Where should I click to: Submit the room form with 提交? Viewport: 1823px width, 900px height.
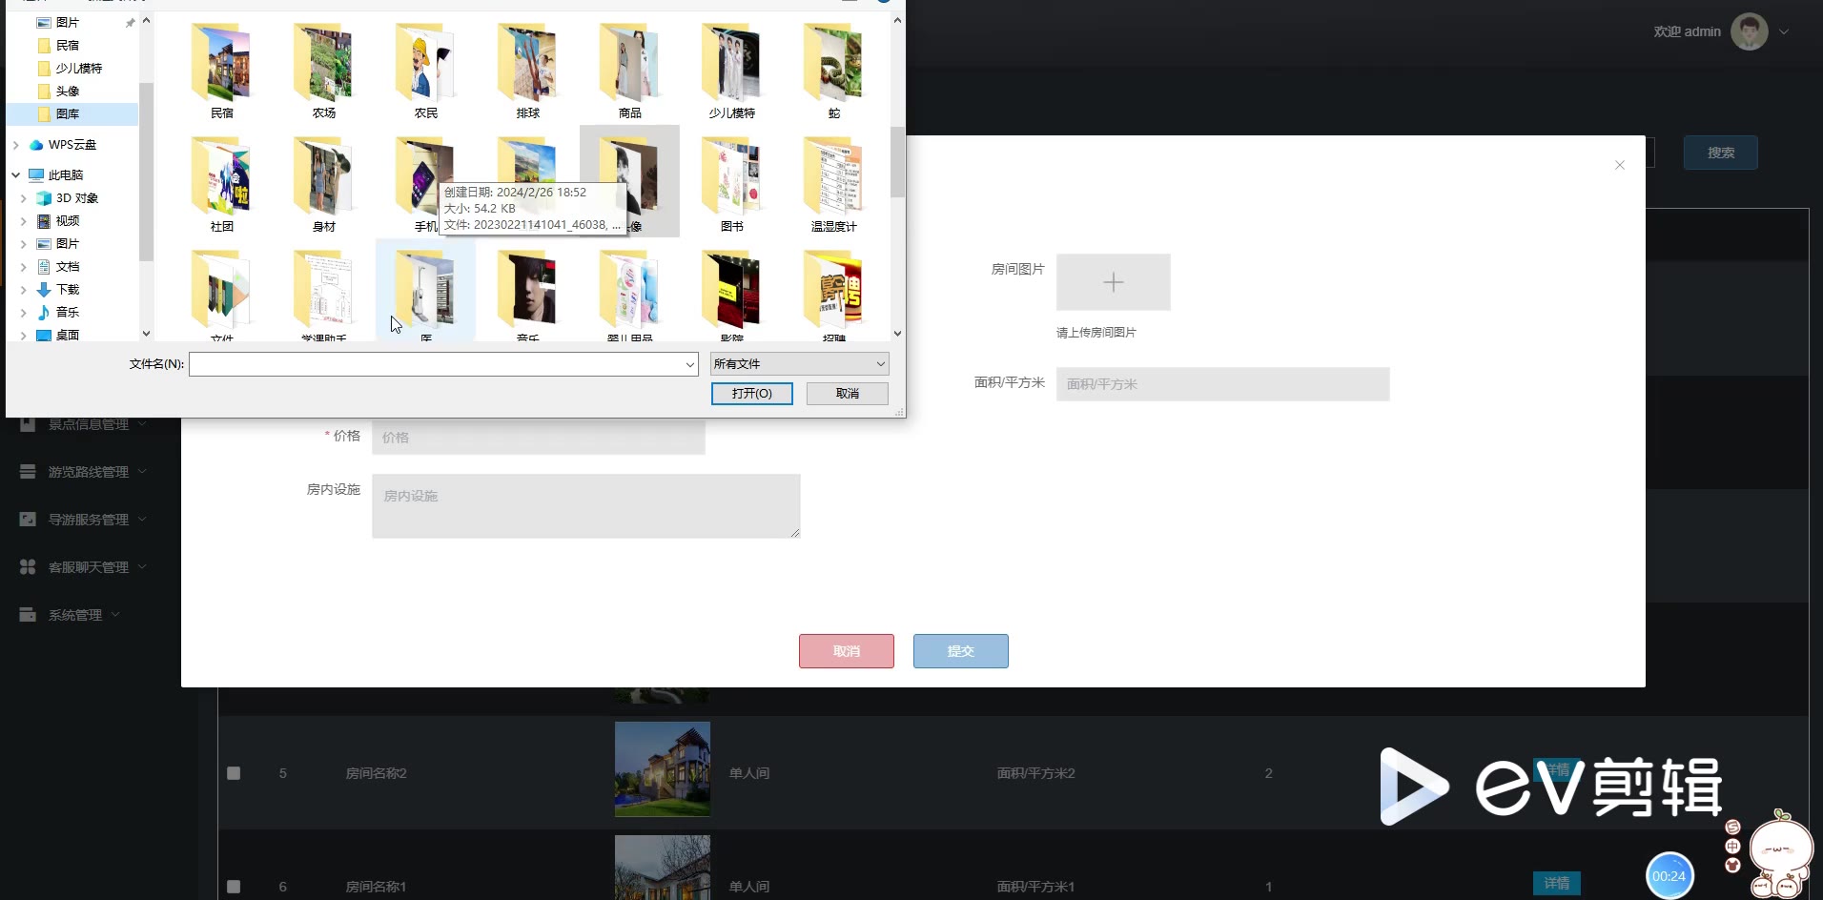[961, 651]
